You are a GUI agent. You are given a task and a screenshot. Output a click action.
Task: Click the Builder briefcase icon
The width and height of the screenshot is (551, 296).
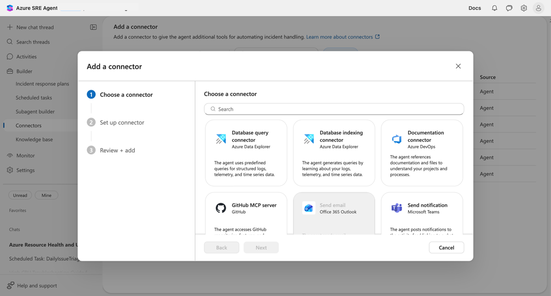click(x=10, y=71)
